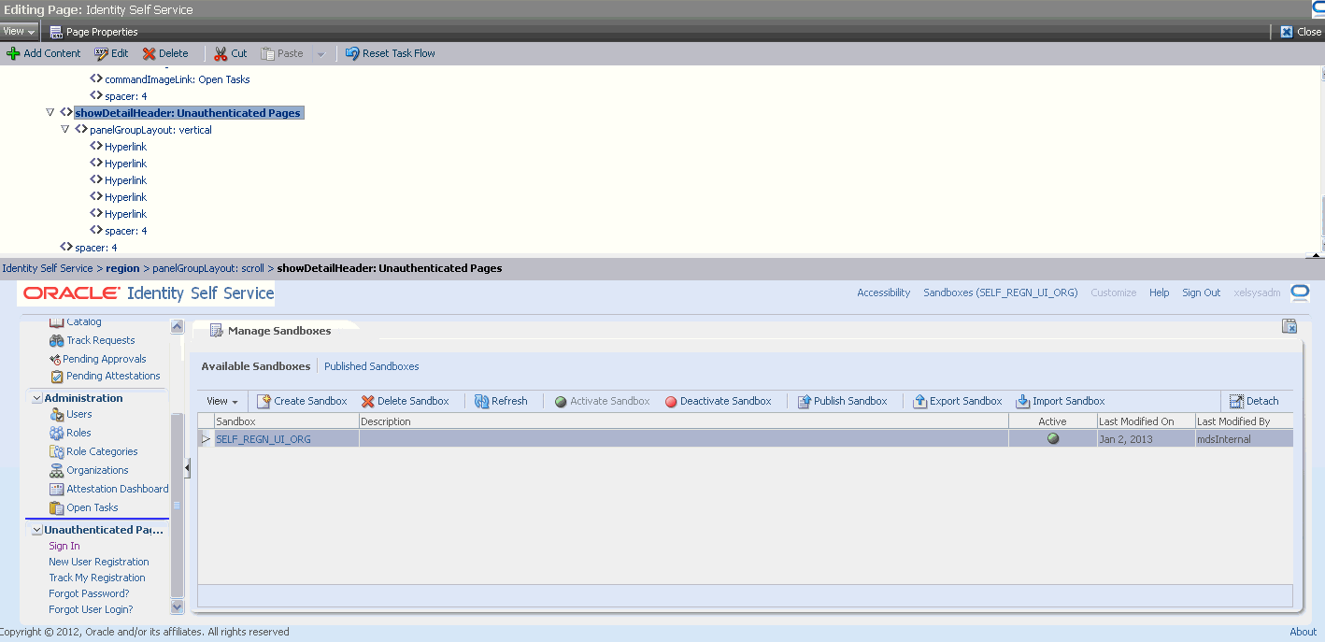Open Accessibility link
The image size is (1325, 642).
[x=883, y=292]
